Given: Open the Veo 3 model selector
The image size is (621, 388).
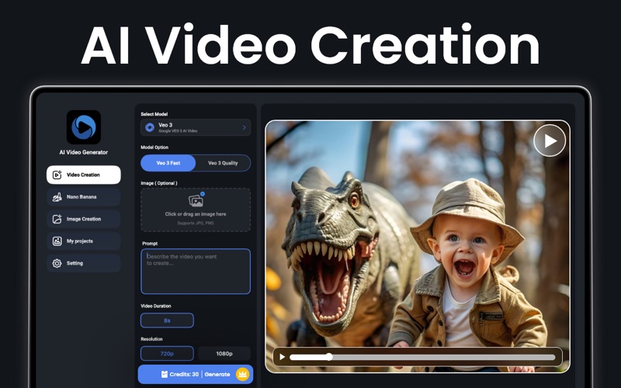Looking at the screenshot, I should (196, 127).
